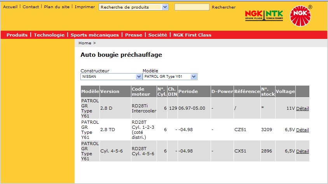The image size is (328, 184).
Task: Open the NGK First Class menu
Action: click(x=192, y=35)
